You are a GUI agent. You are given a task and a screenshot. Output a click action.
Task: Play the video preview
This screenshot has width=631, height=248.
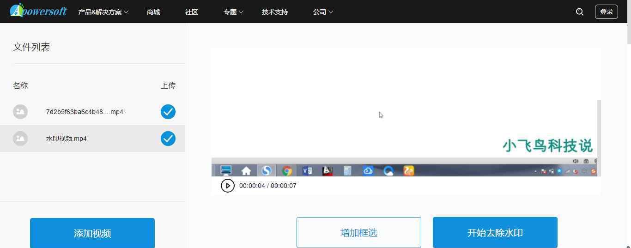pyautogui.click(x=227, y=186)
